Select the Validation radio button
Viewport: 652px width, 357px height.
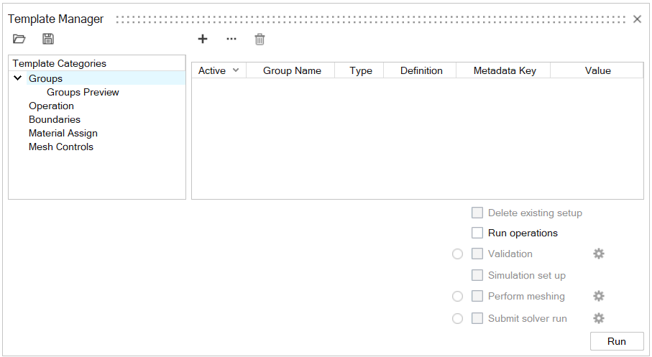pos(458,254)
